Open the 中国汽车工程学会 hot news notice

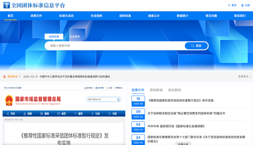click(x=75, y=77)
